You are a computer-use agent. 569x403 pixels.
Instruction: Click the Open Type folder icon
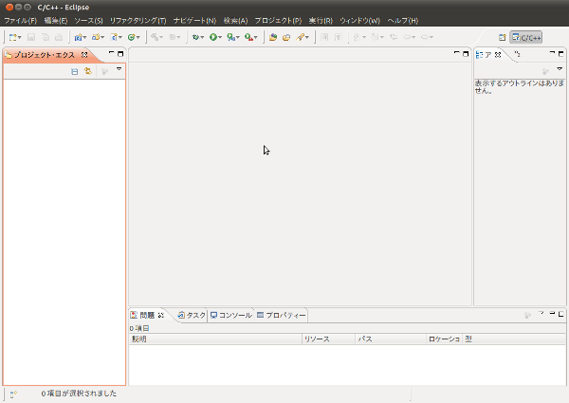[x=273, y=37]
